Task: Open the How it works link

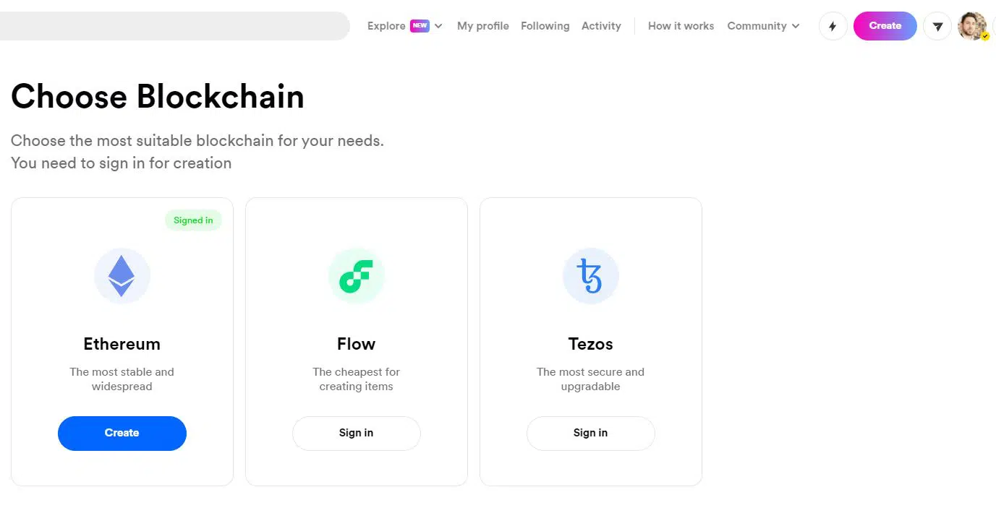Action: [681, 26]
